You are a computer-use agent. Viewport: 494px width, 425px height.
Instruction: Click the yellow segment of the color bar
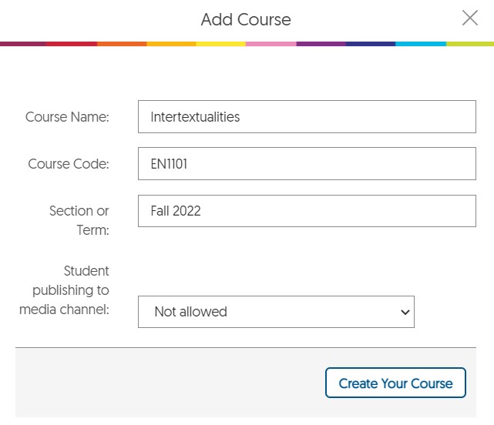pos(221,44)
